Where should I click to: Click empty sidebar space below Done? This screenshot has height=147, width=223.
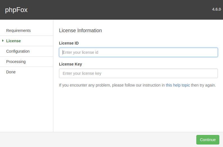click(x=26, y=104)
